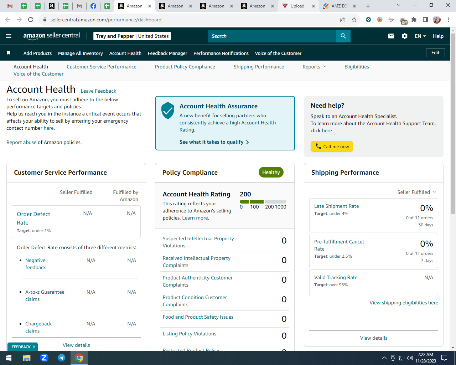
Task: Switch to the Upload browser tab
Action: (x=298, y=6)
